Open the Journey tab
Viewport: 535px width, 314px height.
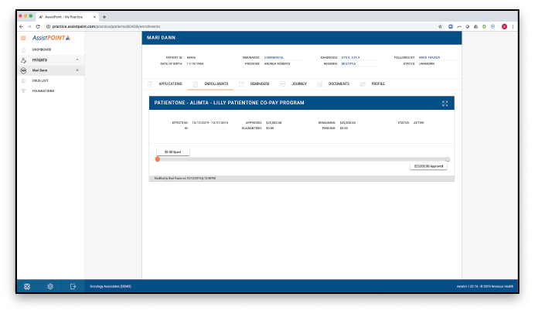point(298,83)
